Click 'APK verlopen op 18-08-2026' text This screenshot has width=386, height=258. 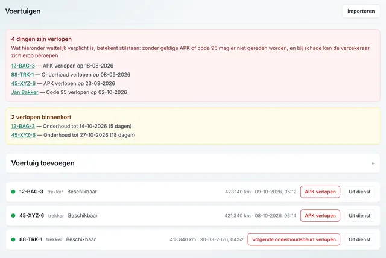(x=78, y=66)
